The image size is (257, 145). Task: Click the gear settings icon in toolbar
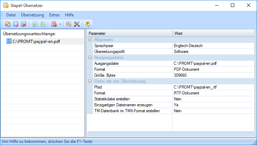point(69,24)
